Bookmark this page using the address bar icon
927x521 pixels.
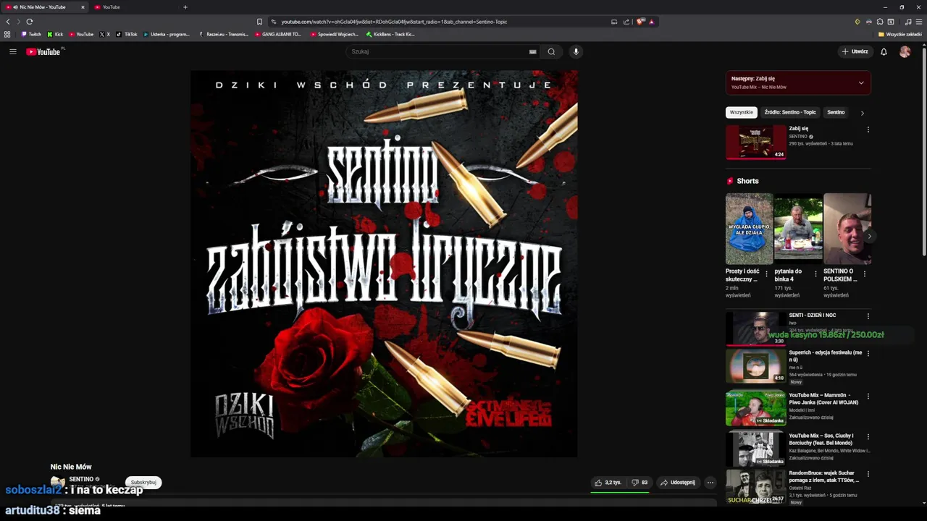tap(259, 22)
